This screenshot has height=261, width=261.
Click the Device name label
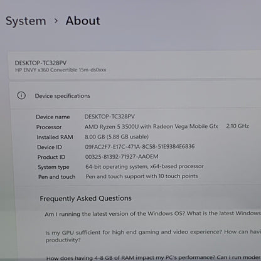coord(53,117)
